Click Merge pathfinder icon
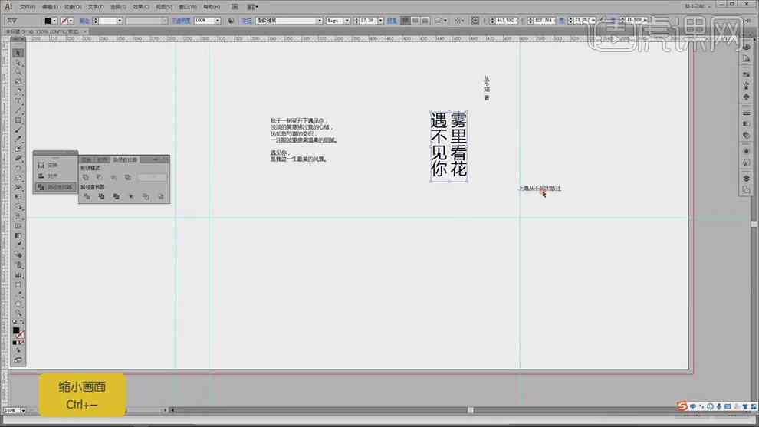Screen dimensions: 759x427 pos(117,196)
